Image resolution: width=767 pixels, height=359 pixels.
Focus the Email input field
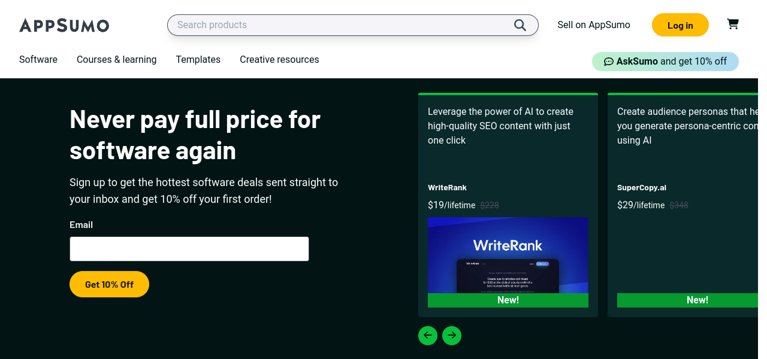(x=189, y=249)
